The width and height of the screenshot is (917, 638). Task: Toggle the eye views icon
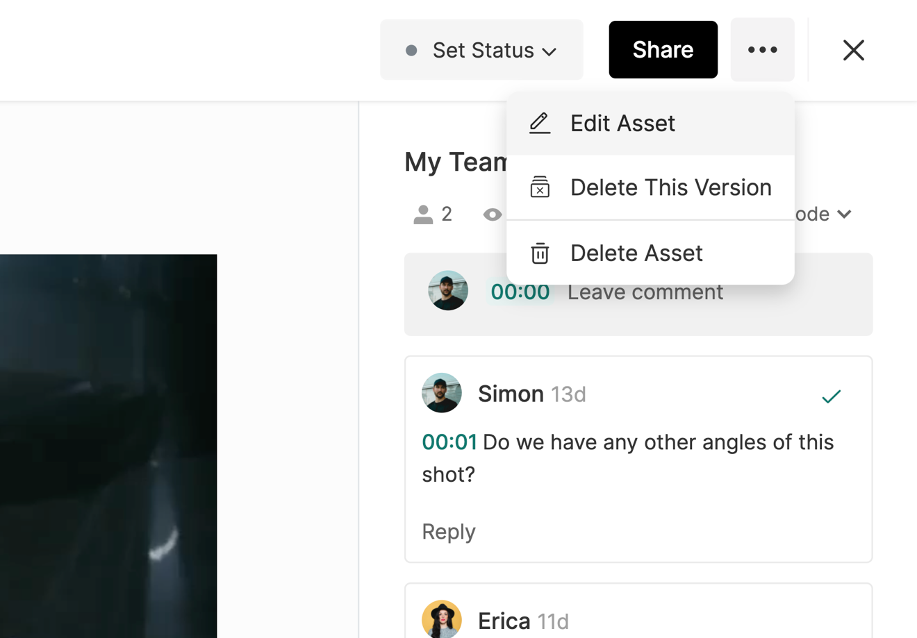tap(492, 215)
